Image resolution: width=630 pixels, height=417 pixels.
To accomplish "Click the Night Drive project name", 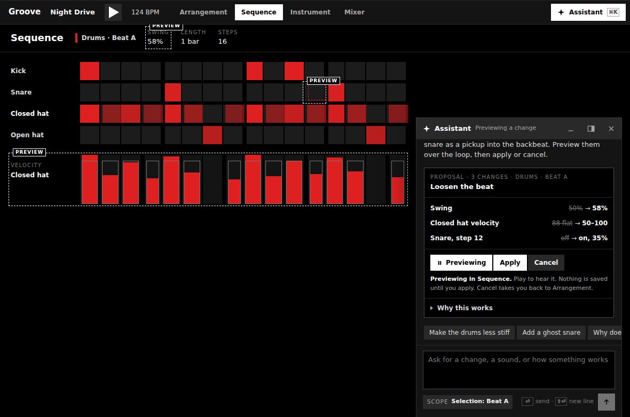I will click(73, 12).
